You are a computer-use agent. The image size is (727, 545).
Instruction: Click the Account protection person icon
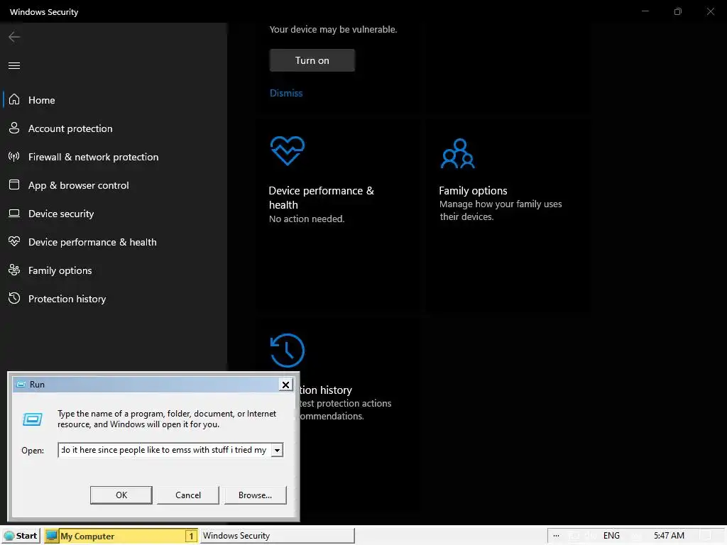click(x=14, y=128)
